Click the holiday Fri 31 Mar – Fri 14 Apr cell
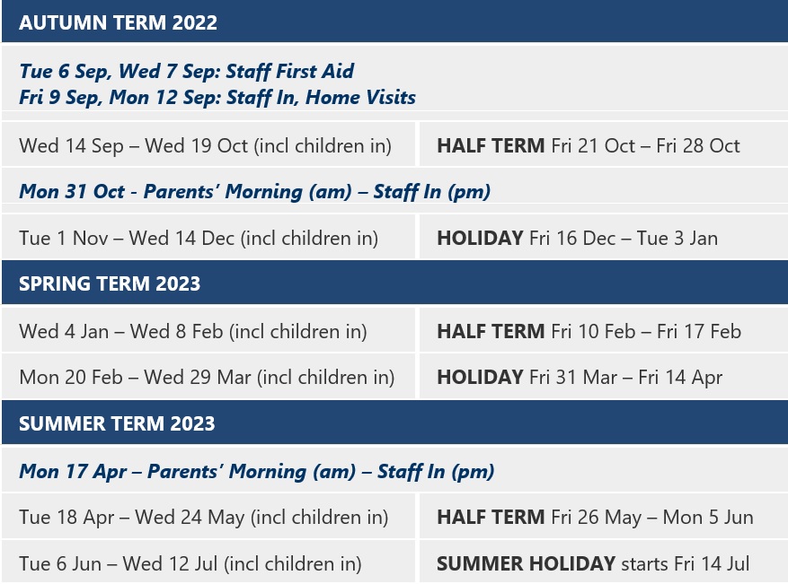Image resolution: width=788 pixels, height=584 pixels. pyautogui.click(x=579, y=378)
